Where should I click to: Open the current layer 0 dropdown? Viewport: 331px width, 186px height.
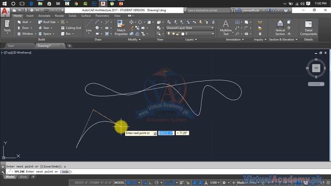190,34
